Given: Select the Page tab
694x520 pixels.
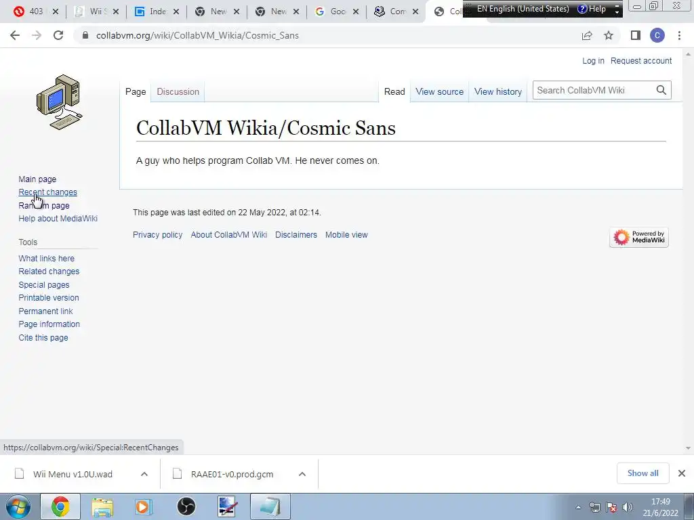Looking at the screenshot, I should (x=136, y=91).
